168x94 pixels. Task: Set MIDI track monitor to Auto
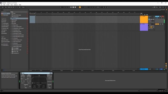[151, 27]
